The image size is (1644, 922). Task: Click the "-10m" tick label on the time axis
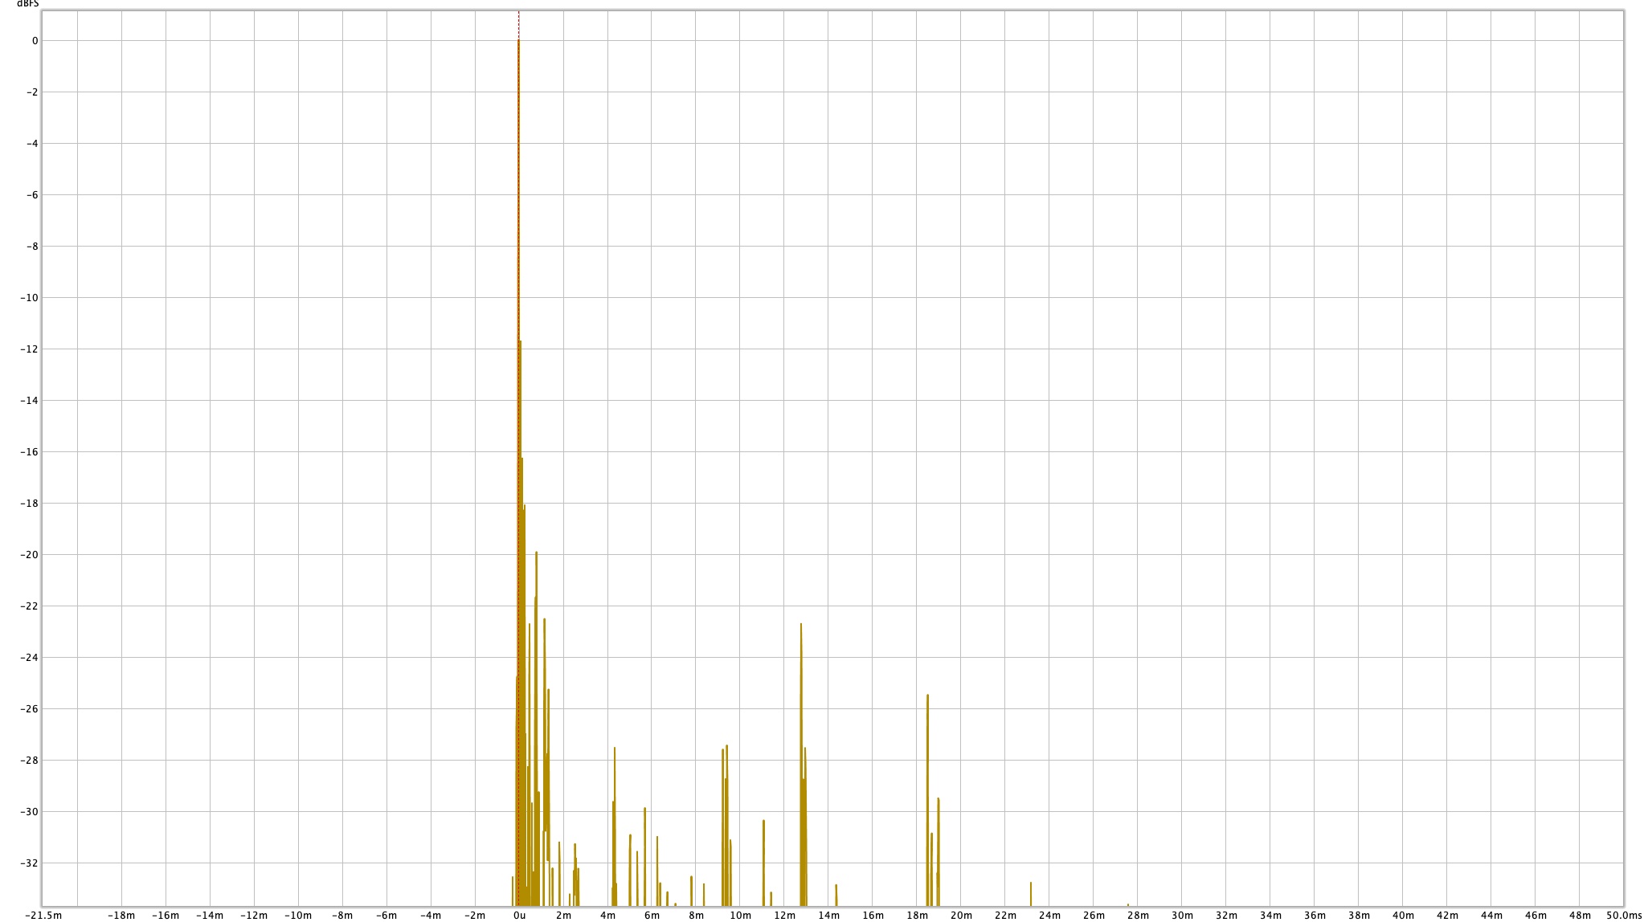pos(297,915)
